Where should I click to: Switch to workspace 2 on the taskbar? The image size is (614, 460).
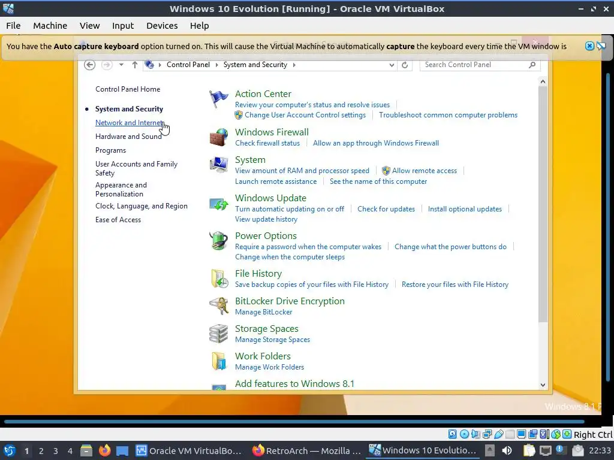pos(41,451)
